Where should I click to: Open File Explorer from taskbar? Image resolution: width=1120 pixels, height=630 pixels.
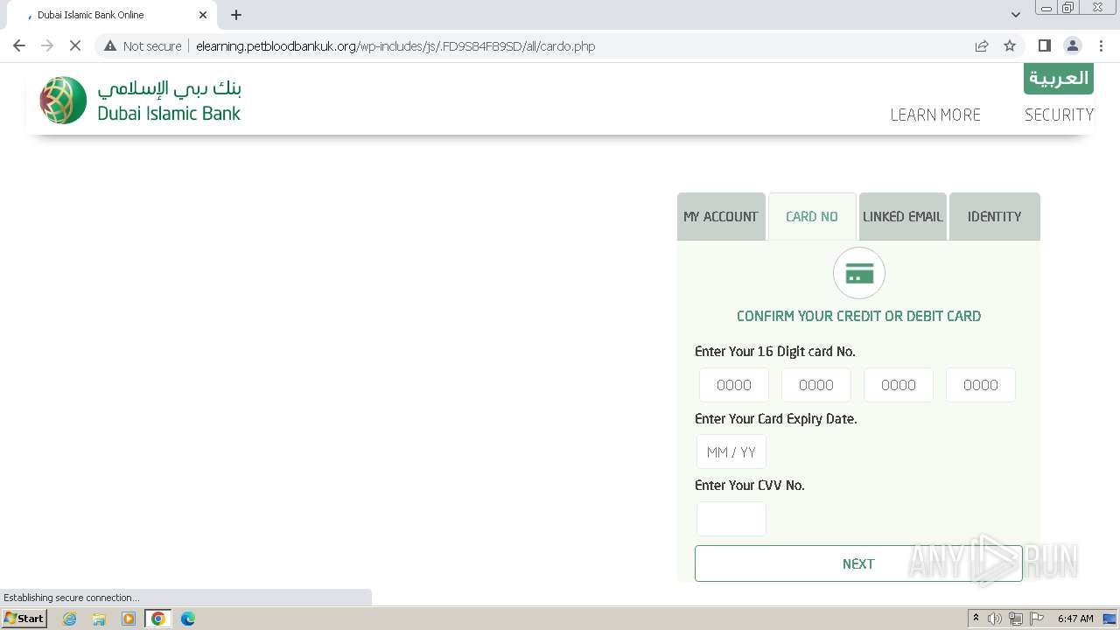[99, 619]
